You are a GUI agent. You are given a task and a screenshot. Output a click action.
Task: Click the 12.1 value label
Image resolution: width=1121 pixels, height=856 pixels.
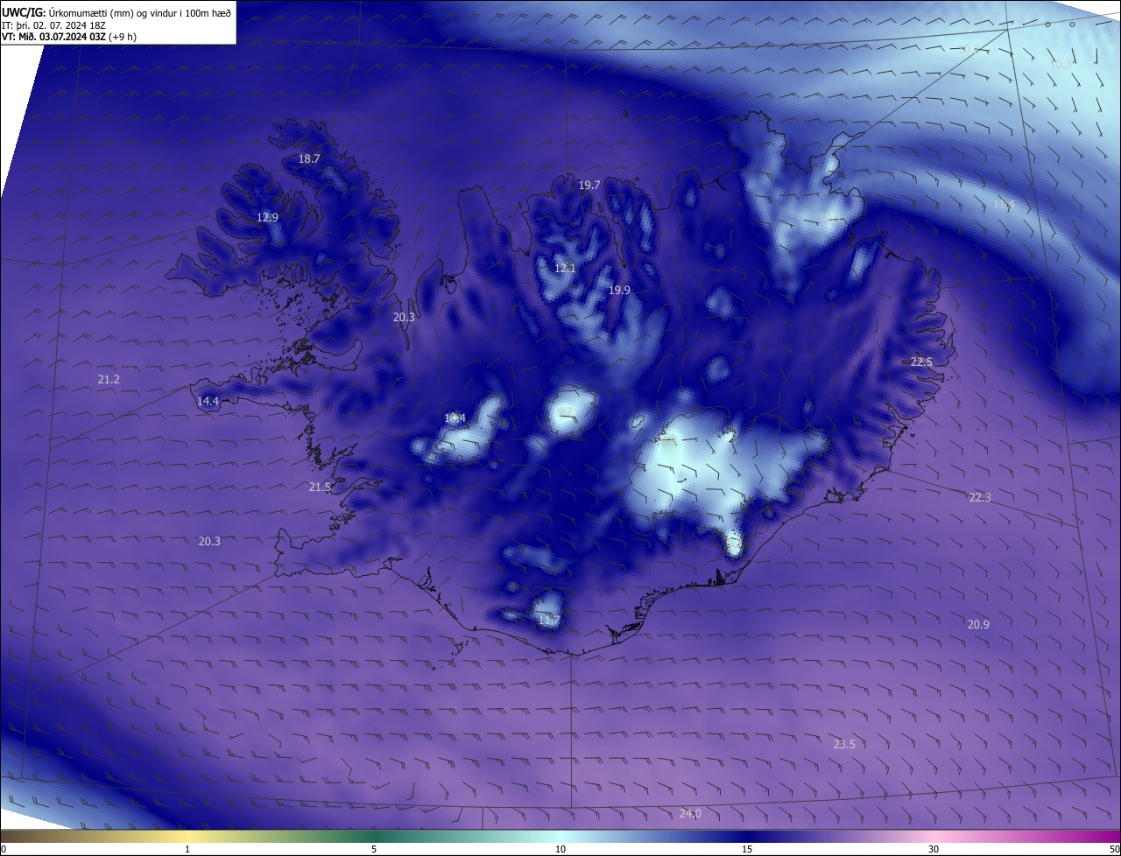click(565, 268)
